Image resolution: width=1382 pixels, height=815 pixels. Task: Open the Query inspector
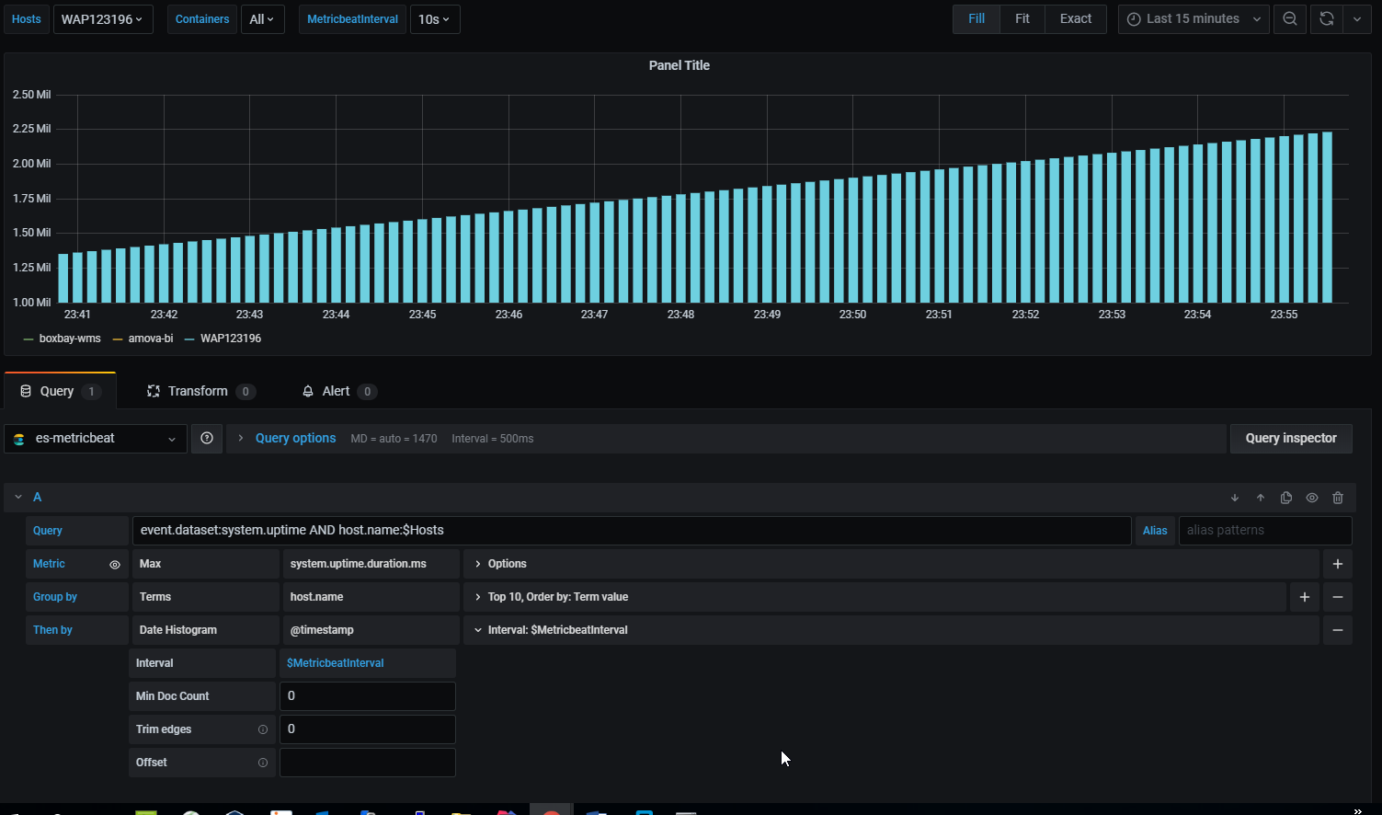click(1291, 438)
